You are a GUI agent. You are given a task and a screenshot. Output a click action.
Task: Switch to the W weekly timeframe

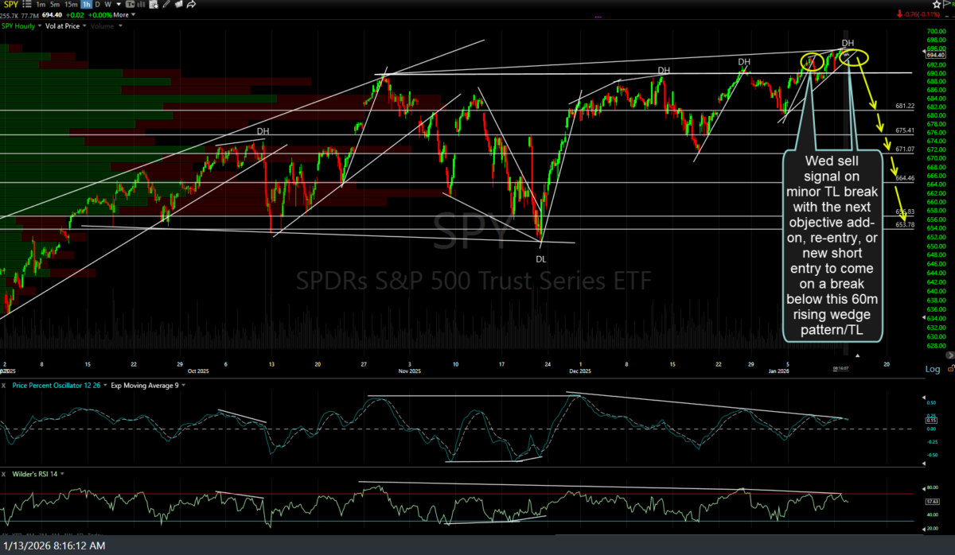pos(107,5)
